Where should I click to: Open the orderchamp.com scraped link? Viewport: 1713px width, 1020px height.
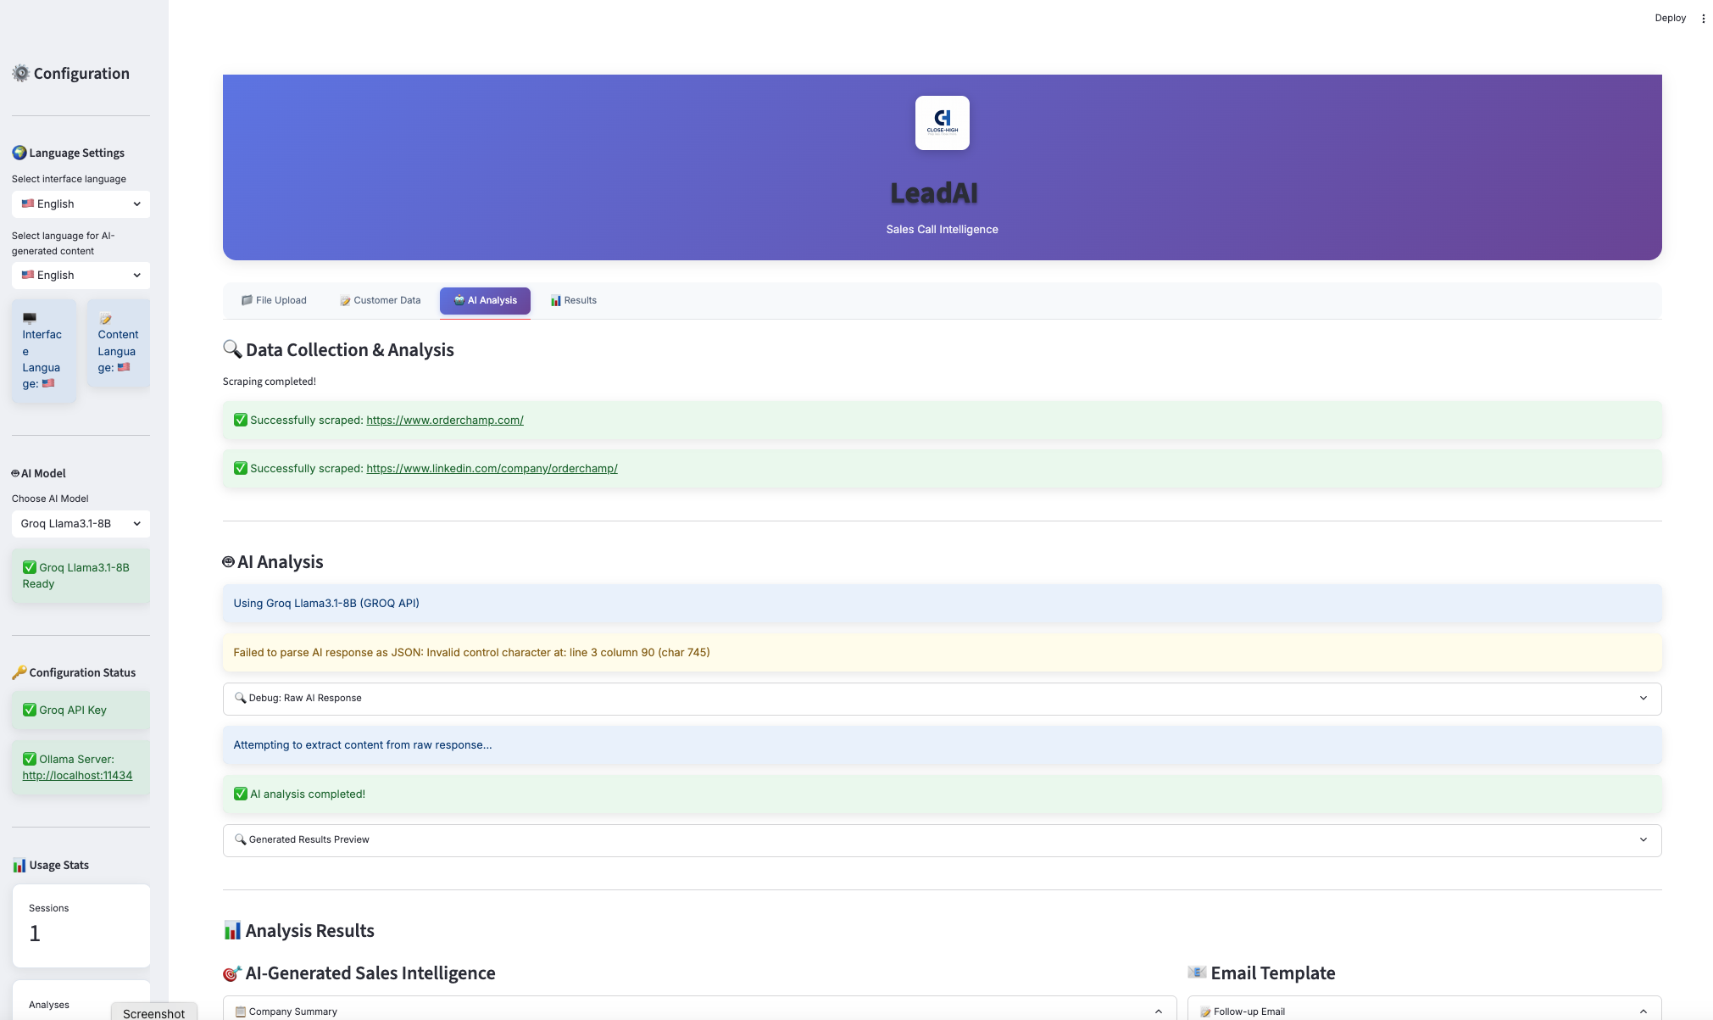(x=444, y=420)
